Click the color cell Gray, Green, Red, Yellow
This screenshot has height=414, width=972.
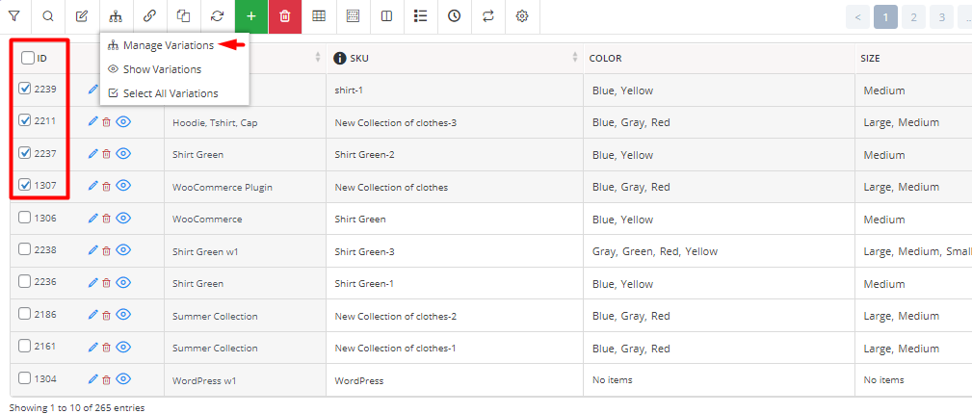[655, 251]
